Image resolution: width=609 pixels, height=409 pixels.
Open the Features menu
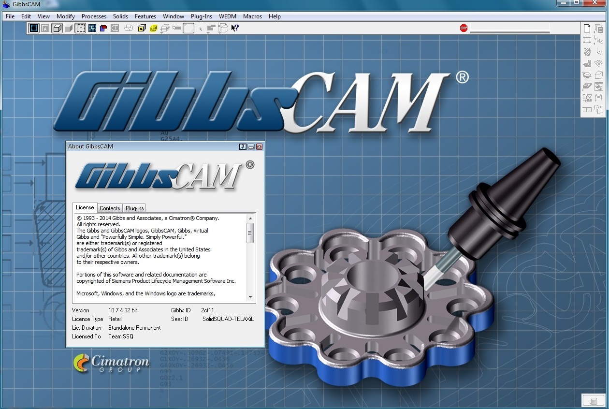tap(145, 16)
